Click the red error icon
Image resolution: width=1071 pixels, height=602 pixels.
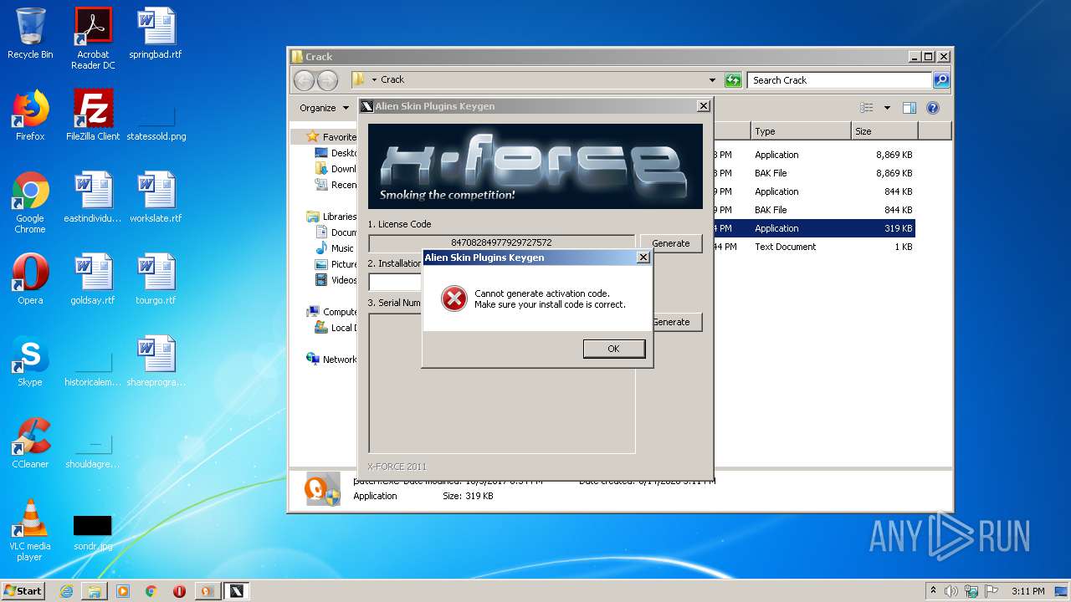[x=454, y=298]
